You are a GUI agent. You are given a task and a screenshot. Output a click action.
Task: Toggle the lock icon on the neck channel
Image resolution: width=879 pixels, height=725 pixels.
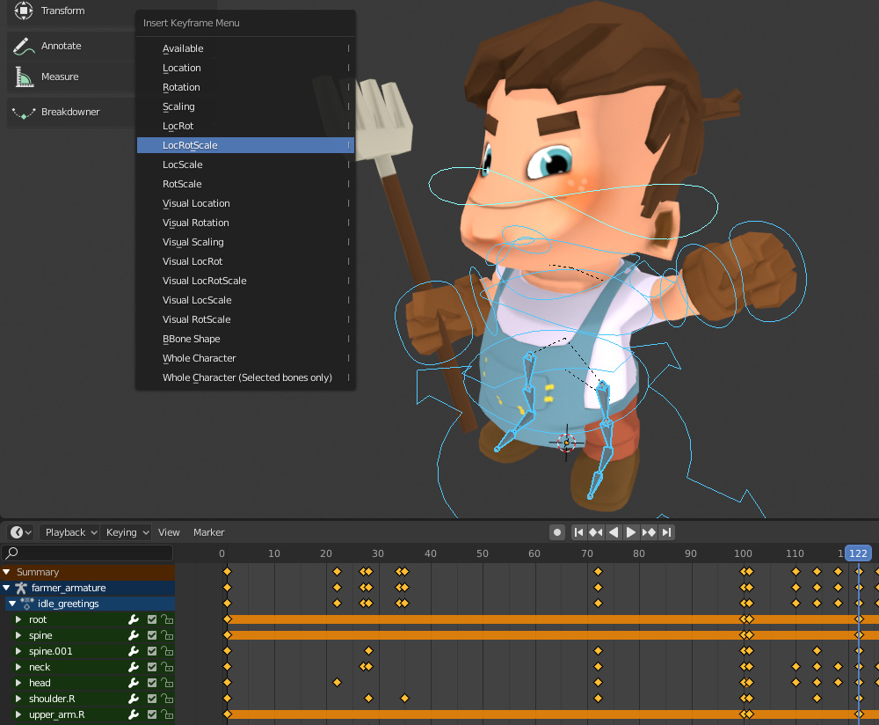167,667
